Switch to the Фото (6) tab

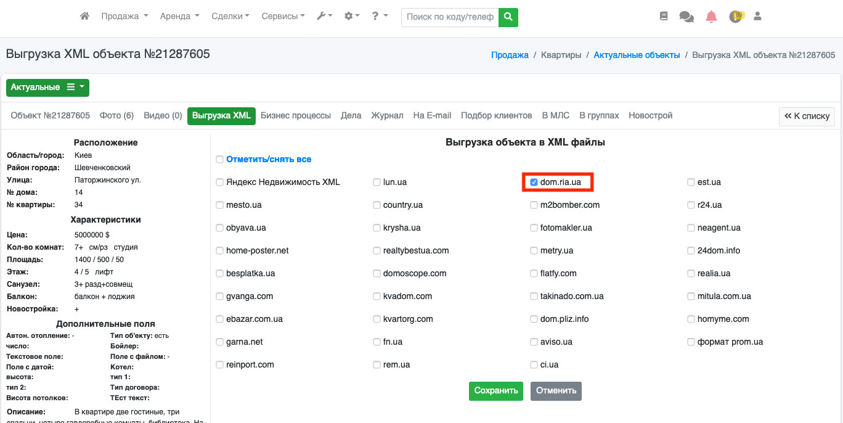(x=116, y=115)
